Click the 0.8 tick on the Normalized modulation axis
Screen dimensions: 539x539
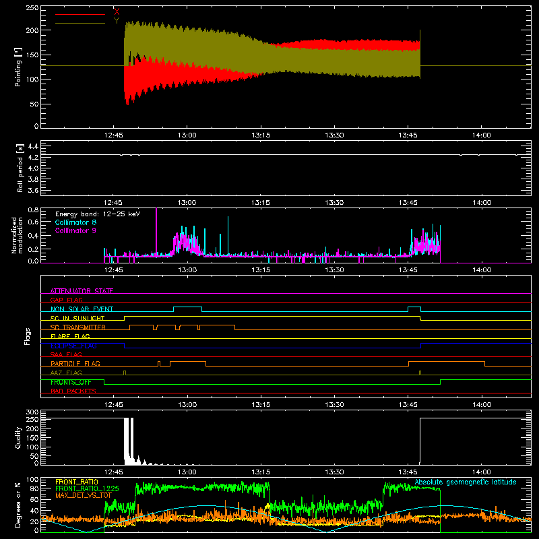pyautogui.click(x=33, y=210)
